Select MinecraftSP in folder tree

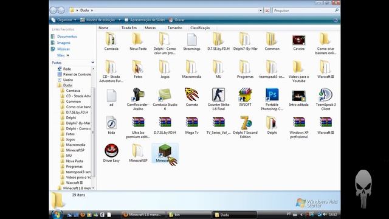click(75, 150)
